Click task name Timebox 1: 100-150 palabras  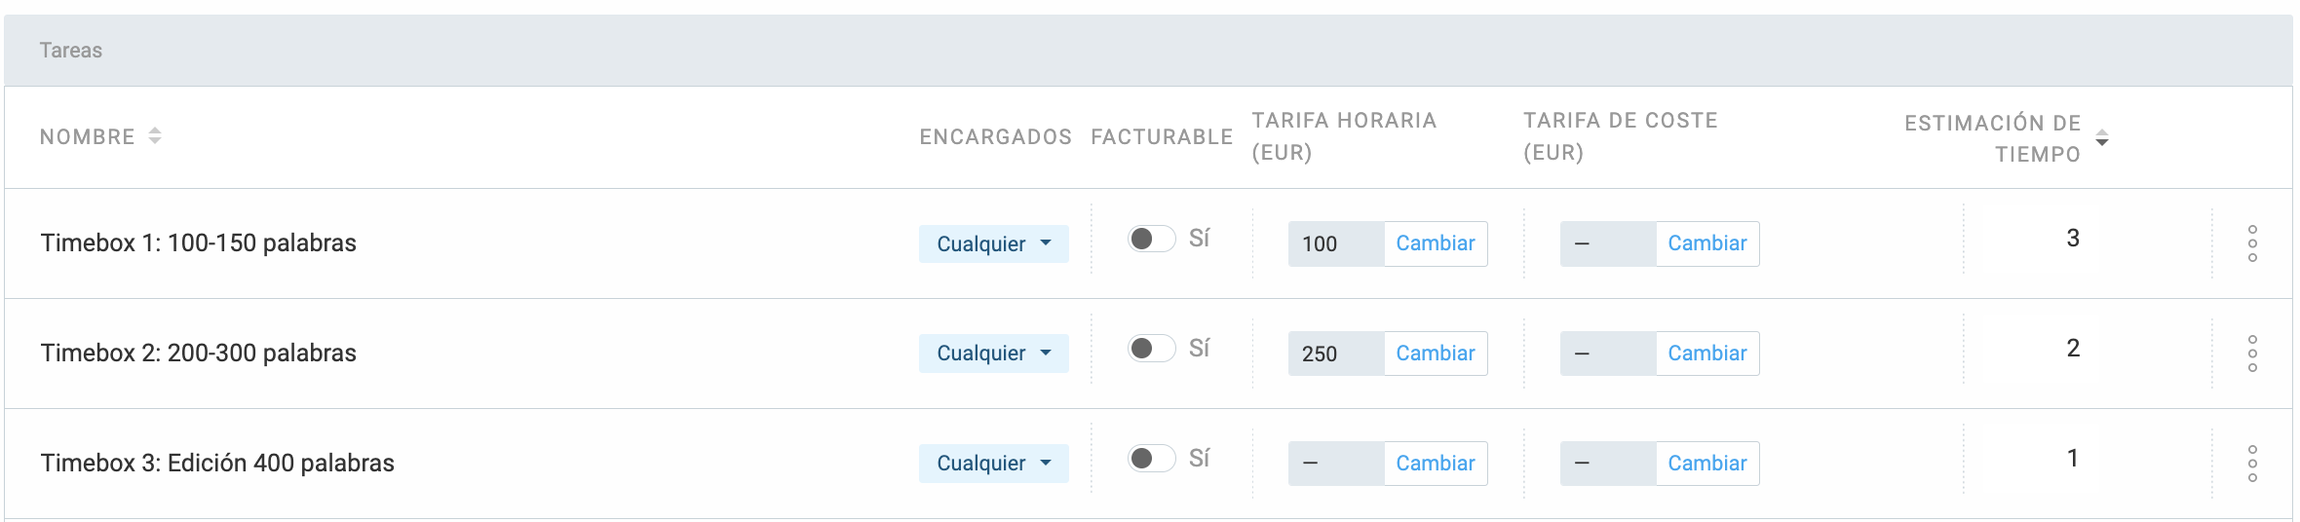199,243
